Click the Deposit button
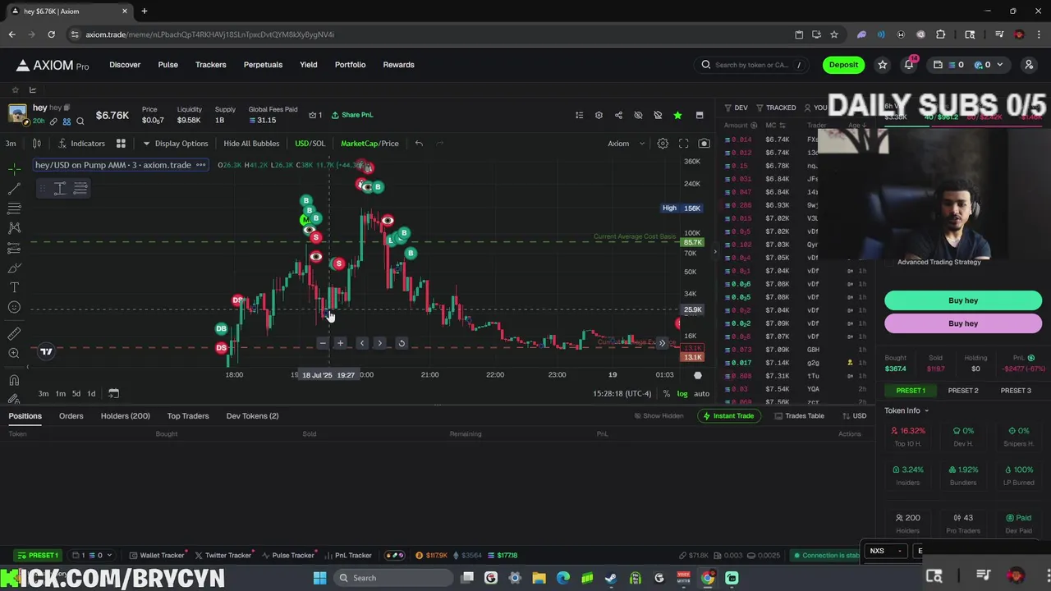Image resolution: width=1051 pixels, height=591 pixels. (x=843, y=65)
